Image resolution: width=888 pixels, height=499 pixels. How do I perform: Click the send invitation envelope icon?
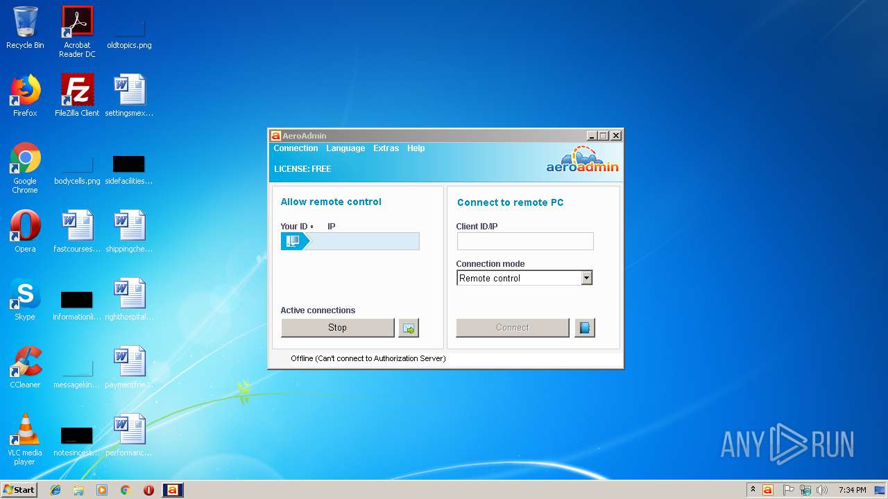(x=409, y=328)
